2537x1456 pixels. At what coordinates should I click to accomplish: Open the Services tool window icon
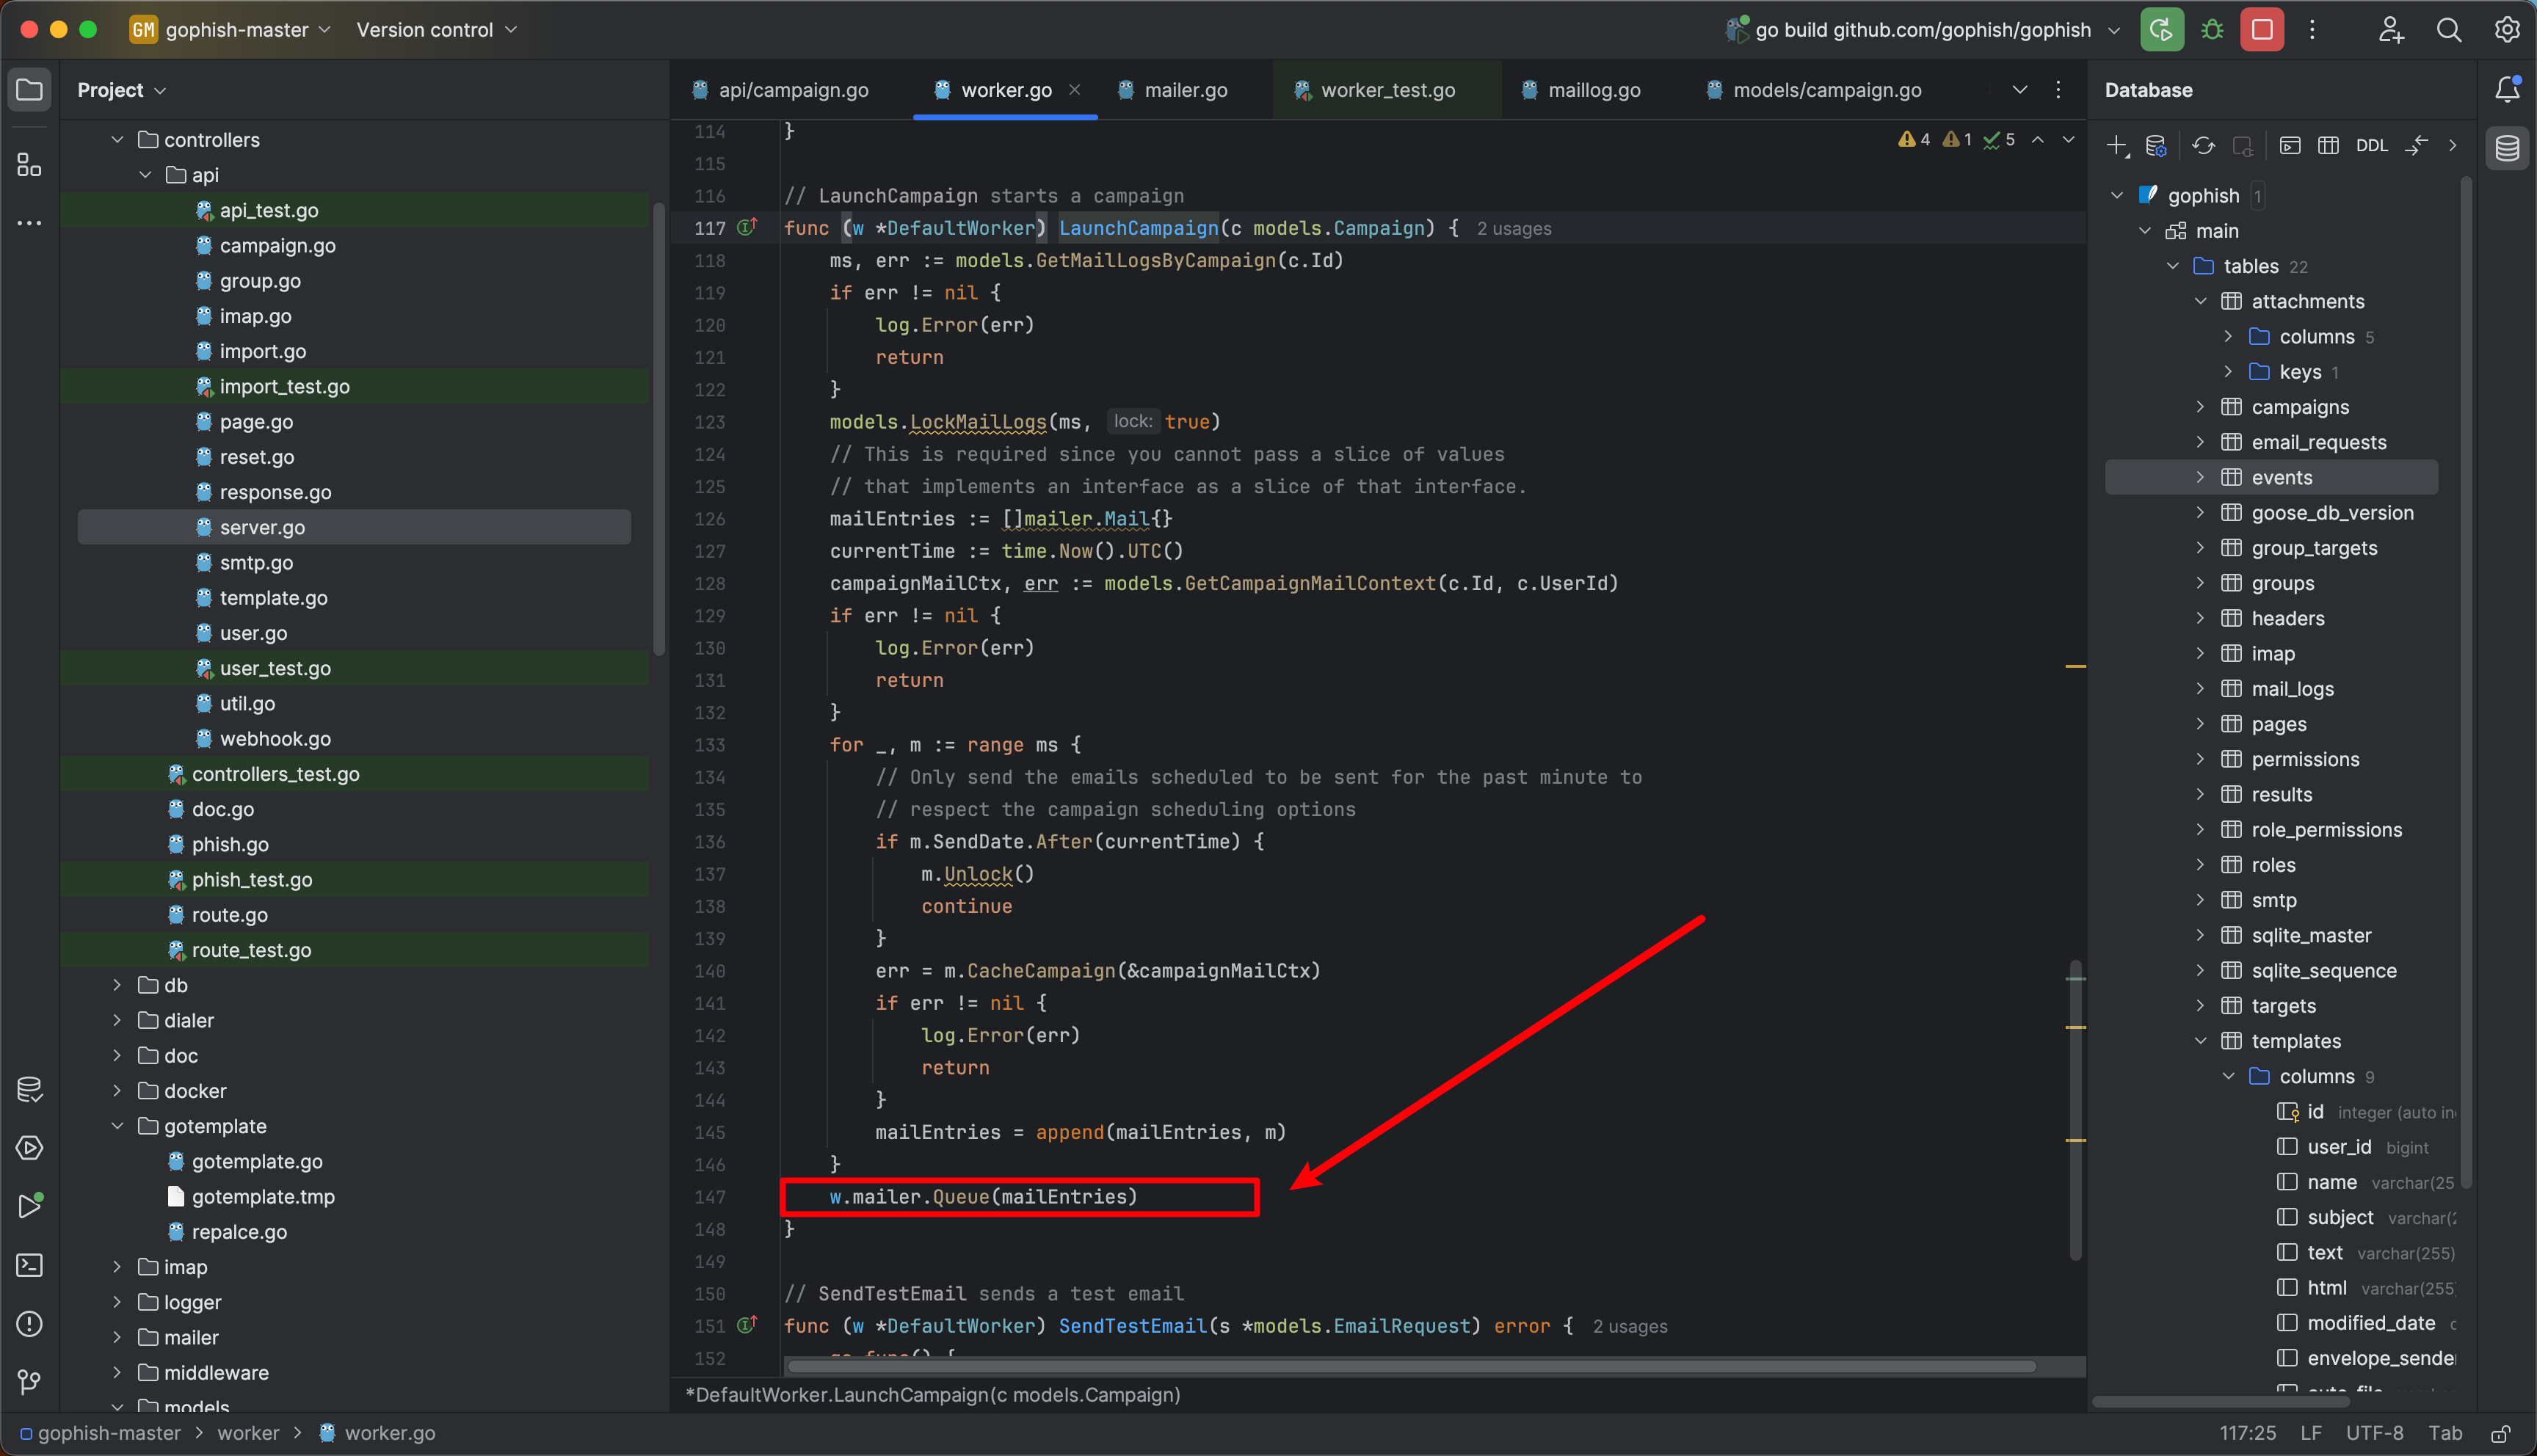29,1148
